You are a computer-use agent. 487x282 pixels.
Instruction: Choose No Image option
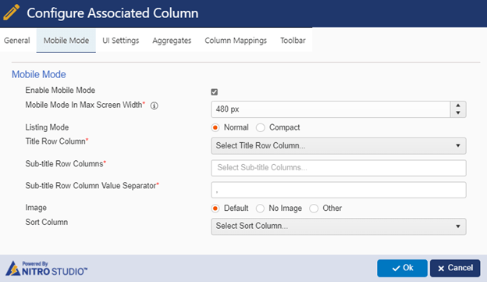click(x=260, y=209)
